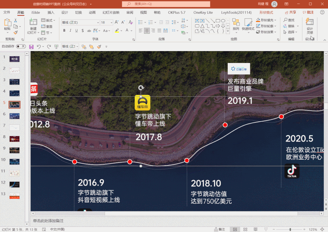Open the Insert tab
Viewport: 328px width, 232px height.
pos(51,12)
